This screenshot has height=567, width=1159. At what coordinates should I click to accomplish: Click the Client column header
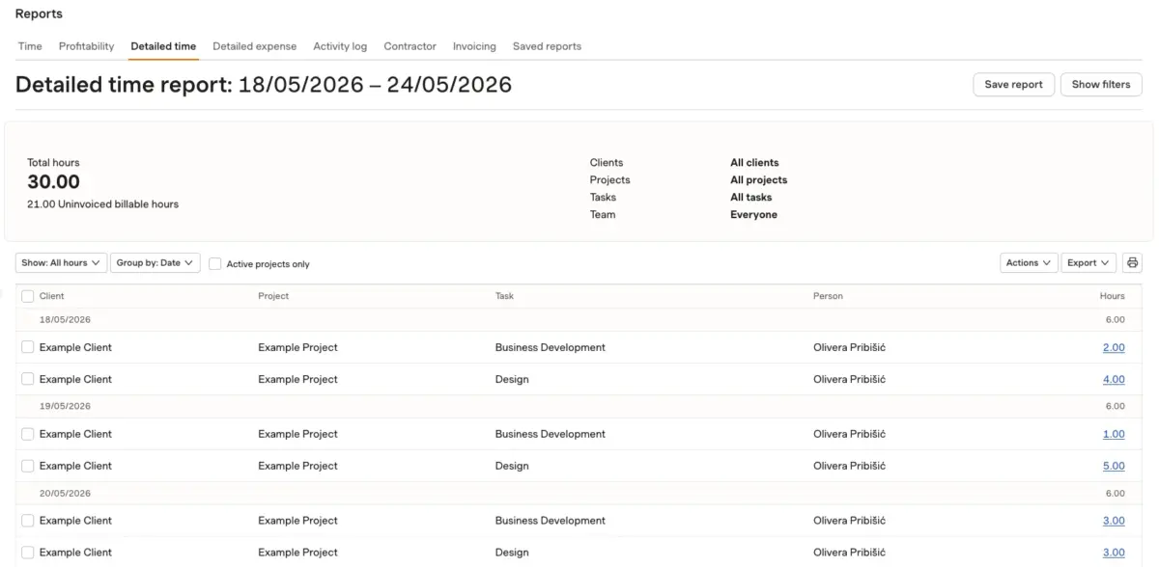point(52,296)
